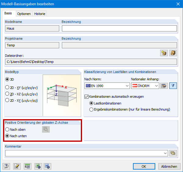The width and height of the screenshot is (183, 172).
Task: Click the Abbrechen button
Action: (x=169, y=166)
